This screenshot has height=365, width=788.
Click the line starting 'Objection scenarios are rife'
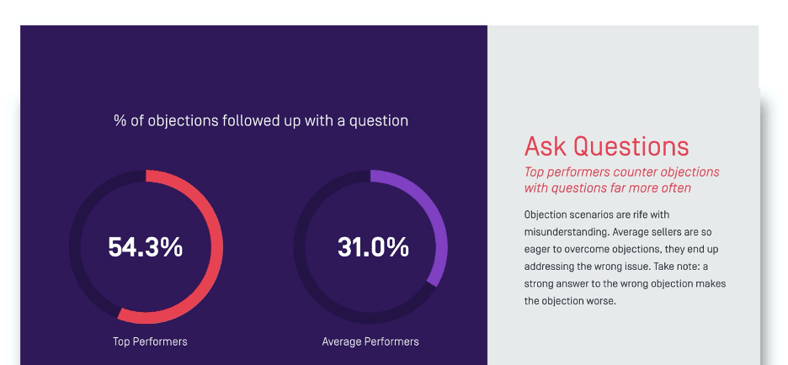point(608,214)
